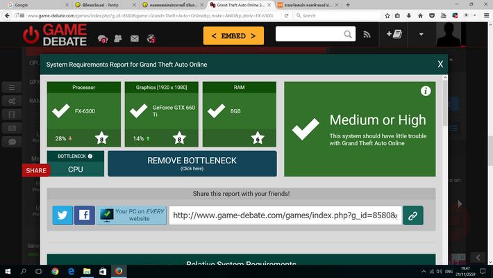The image size is (493, 278).
Task: Share report on Facebook
Action: tap(84, 215)
